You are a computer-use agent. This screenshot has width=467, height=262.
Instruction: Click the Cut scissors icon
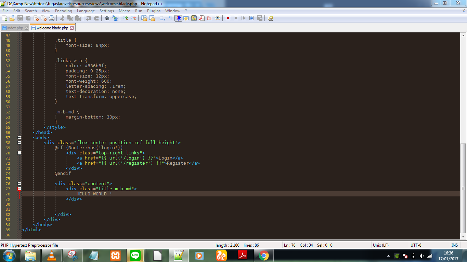(x=62, y=18)
